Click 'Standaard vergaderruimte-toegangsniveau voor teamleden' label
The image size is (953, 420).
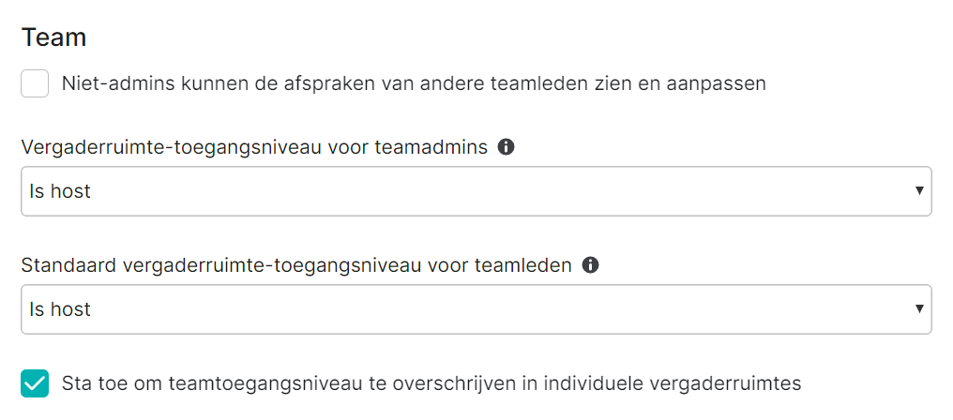coord(296,265)
